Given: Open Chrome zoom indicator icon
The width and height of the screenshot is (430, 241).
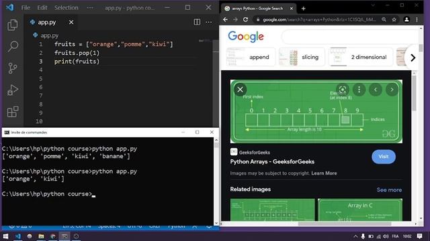Looking at the screenshot, I should pyautogui.click(x=384, y=19).
